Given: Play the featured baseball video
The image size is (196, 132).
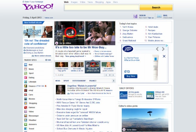Looking at the screenshot, I should click(57, 43).
